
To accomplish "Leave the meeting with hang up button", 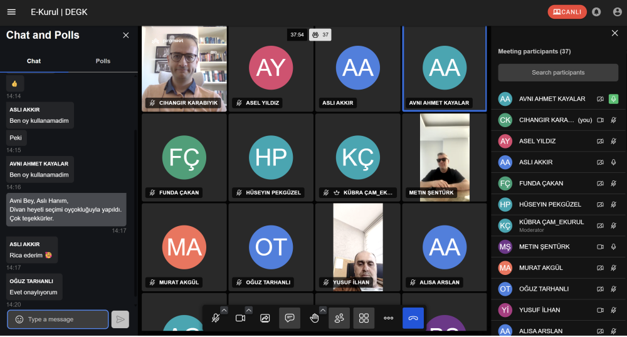I will (x=413, y=318).
